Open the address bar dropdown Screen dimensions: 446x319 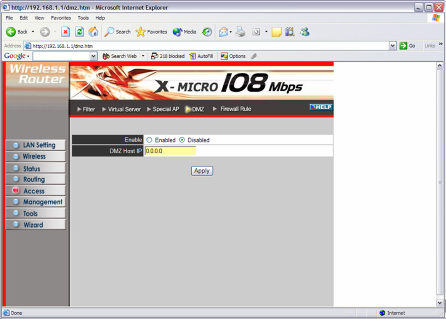pyautogui.click(x=393, y=46)
